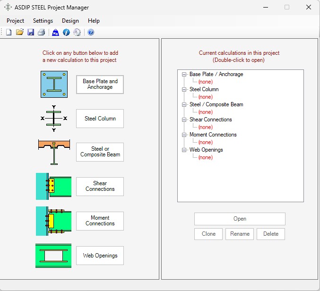320x291 pixels.
Task: Select (none) under Base Plate / Anchorage
Action: 206,82
